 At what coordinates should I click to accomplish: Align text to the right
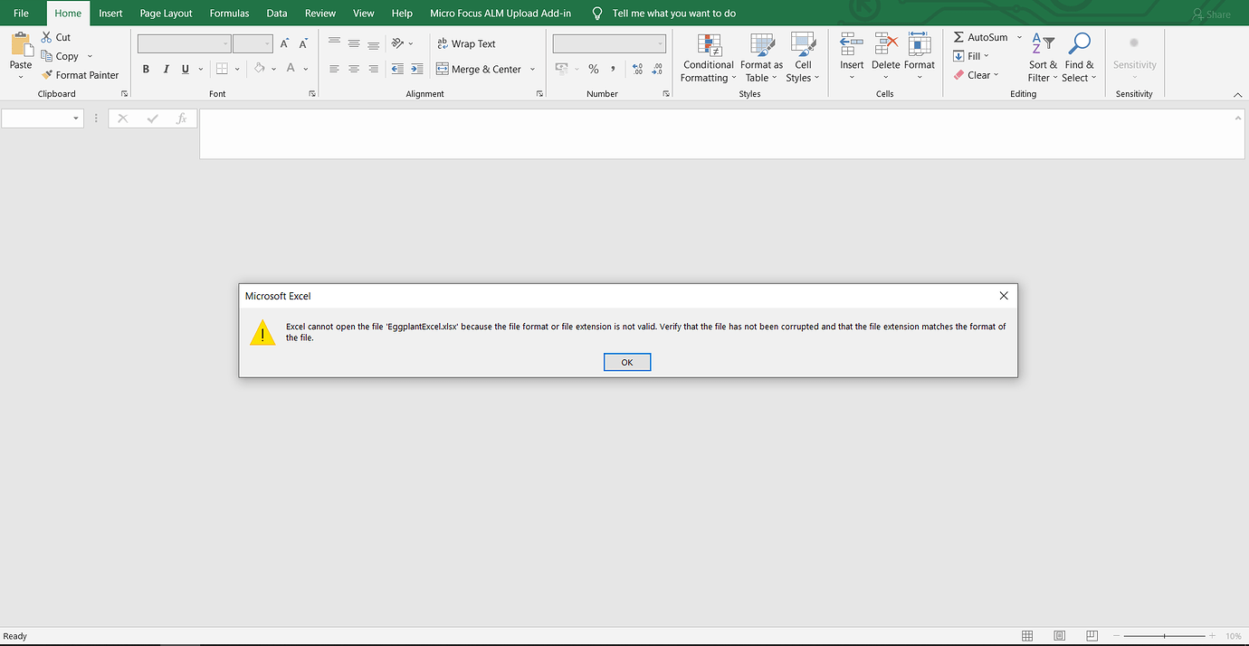[373, 69]
